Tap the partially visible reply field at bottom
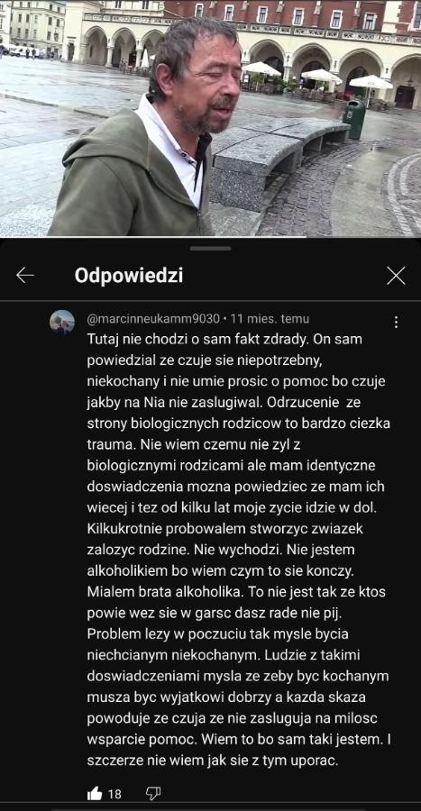The height and width of the screenshot is (811, 421). pyautogui.click(x=211, y=807)
